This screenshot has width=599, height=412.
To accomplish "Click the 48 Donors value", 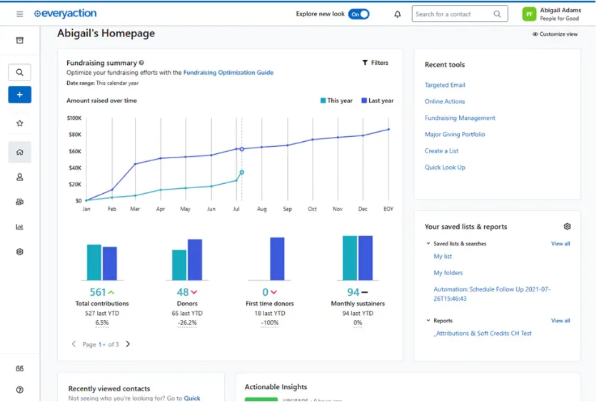I will [x=183, y=292].
